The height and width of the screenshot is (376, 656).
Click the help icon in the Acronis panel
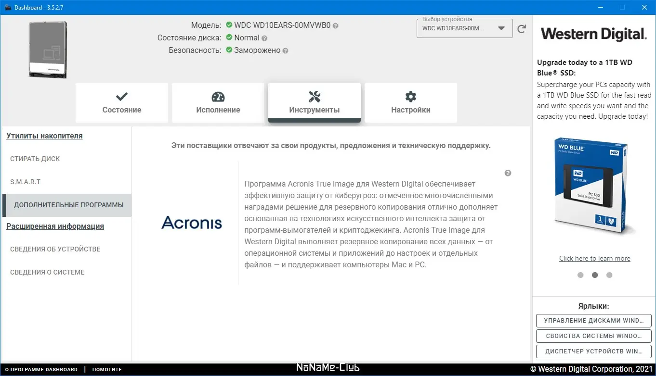point(508,173)
